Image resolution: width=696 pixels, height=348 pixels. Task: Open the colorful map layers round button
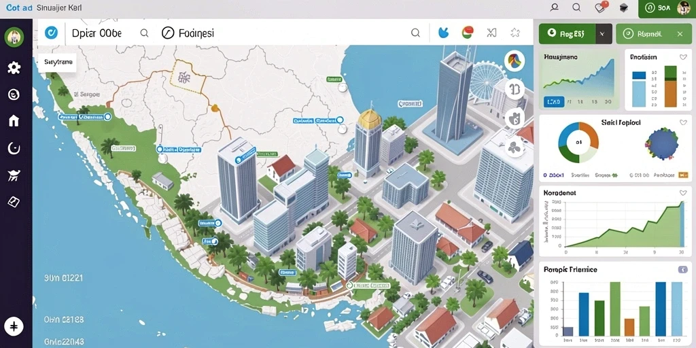click(515, 60)
